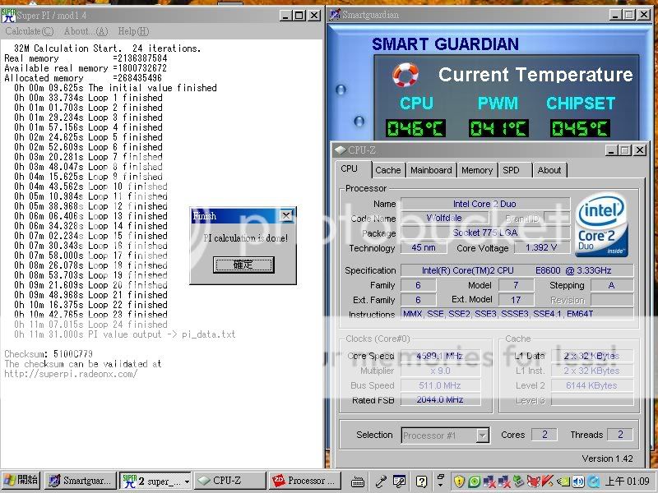Click the lifebuoy icon in Smart Guardian
Screen dimensions: 658x493
point(405,75)
